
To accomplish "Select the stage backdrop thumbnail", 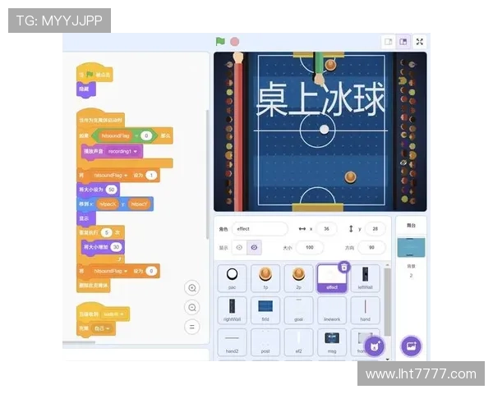I will click(x=412, y=248).
